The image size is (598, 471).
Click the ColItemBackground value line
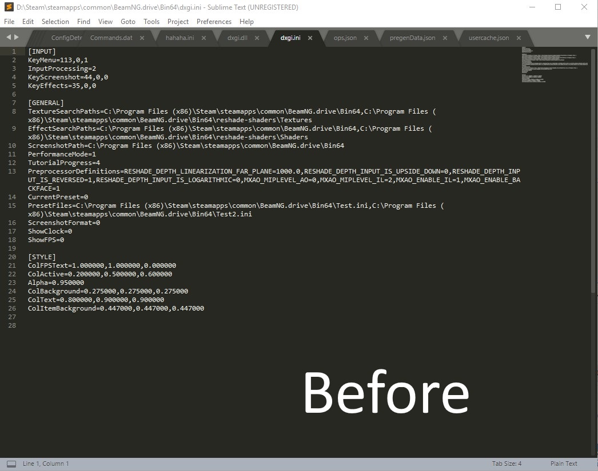[116, 308]
